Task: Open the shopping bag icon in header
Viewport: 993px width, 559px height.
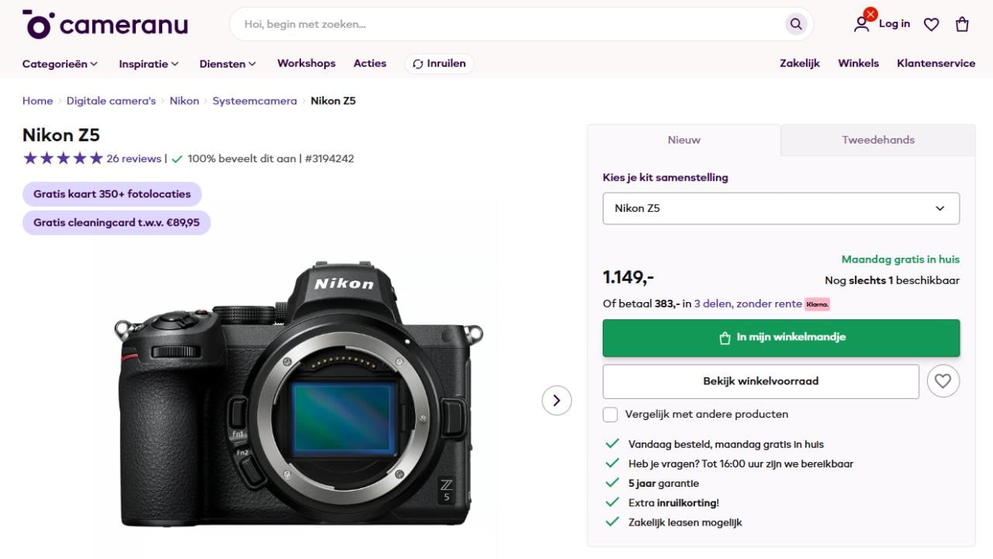Action: pyautogui.click(x=962, y=24)
